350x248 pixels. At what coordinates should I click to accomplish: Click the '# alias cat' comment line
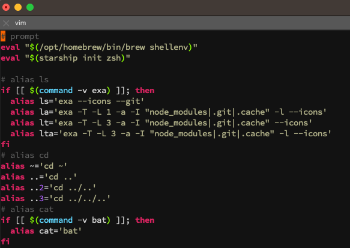point(27,210)
